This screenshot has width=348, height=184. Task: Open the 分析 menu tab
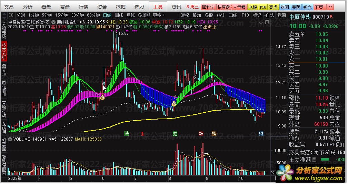pyautogui.click(x=28, y=7)
